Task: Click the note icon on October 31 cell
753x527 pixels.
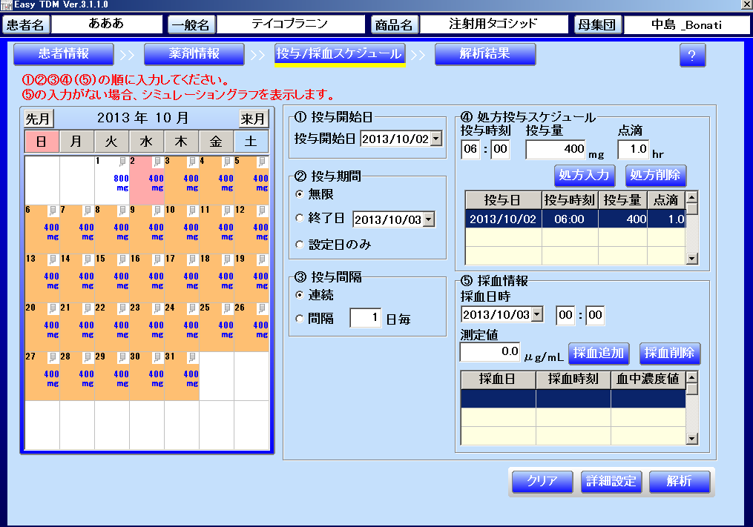Action: point(192,357)
